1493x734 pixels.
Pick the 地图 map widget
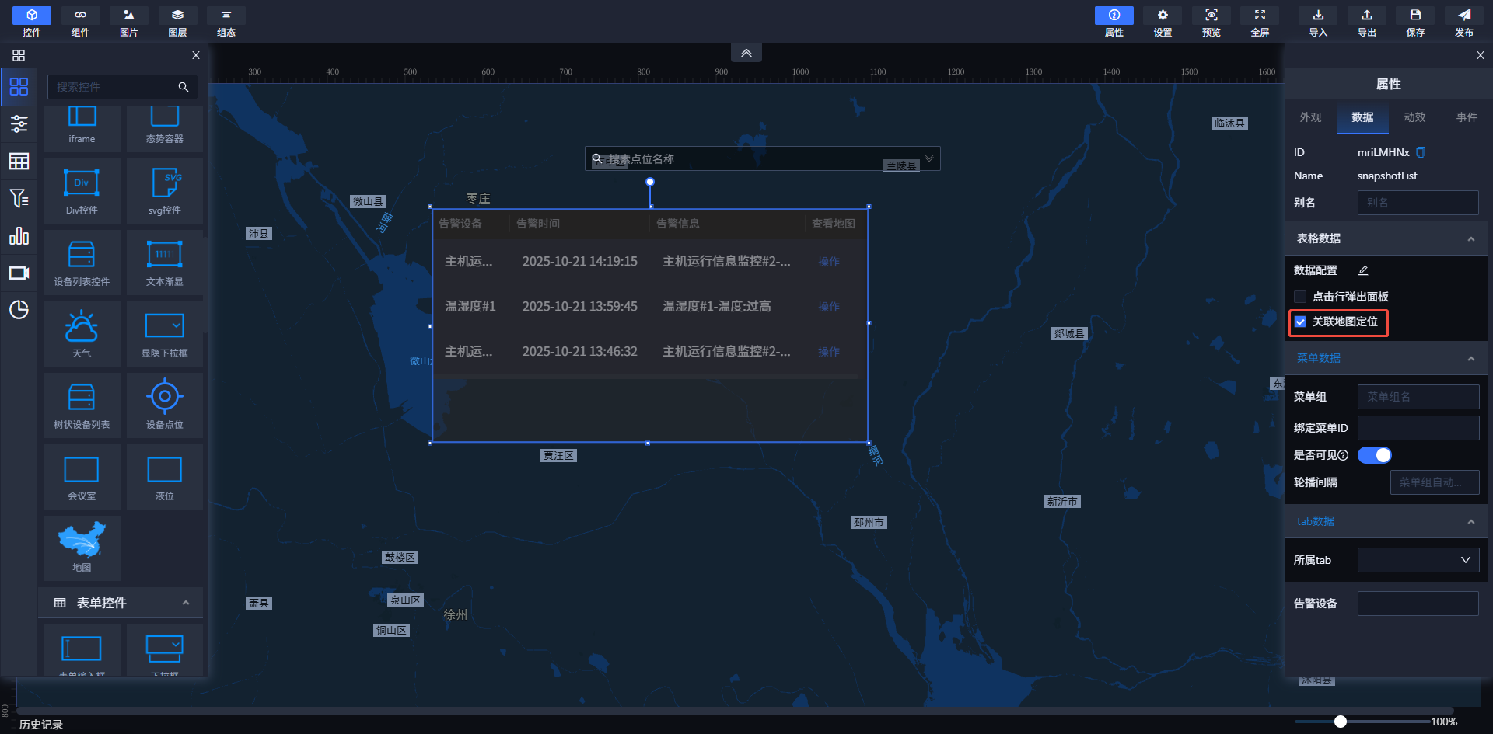pos(82,548)
